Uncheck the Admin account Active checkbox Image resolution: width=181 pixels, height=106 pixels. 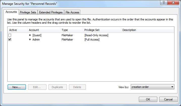(10, 40)
